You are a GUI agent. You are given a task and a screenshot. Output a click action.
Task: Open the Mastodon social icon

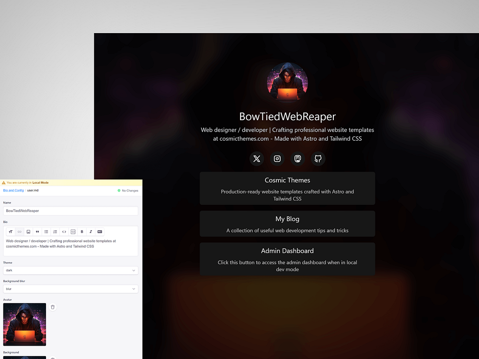coord(297,159)
